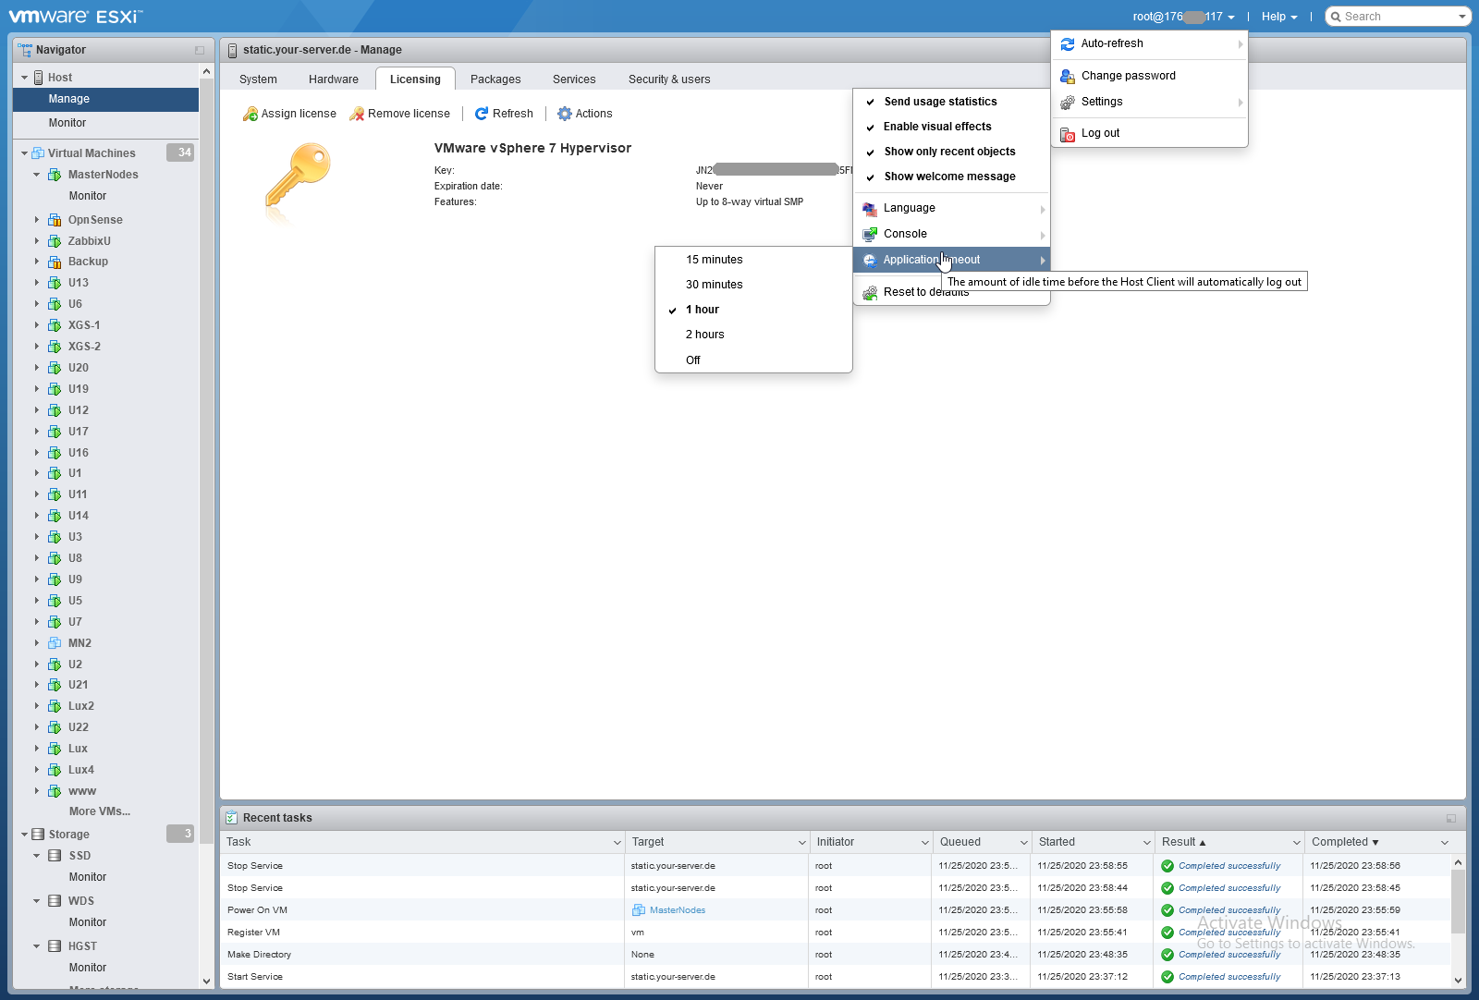Collapse the Virtual Machines tree node
Viewport: 1479px width, 1000px height.
[25, 153]
